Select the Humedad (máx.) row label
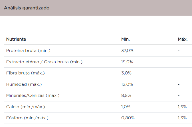192x127 pixels. (x=24, y=84)
